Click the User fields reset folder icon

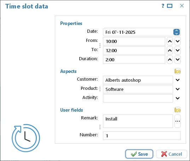click(x=178, y=110)
